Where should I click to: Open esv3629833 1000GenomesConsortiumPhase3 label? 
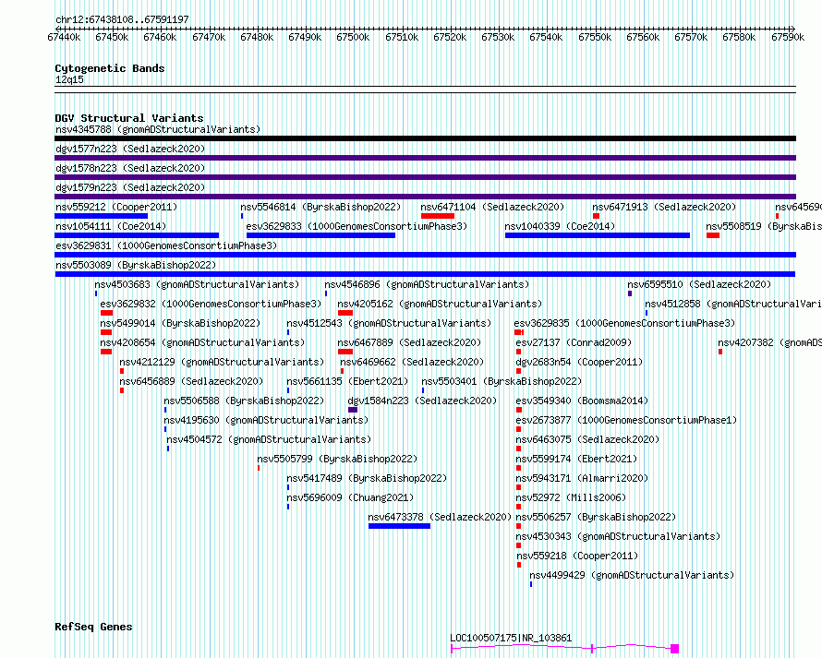pos(357,226)
